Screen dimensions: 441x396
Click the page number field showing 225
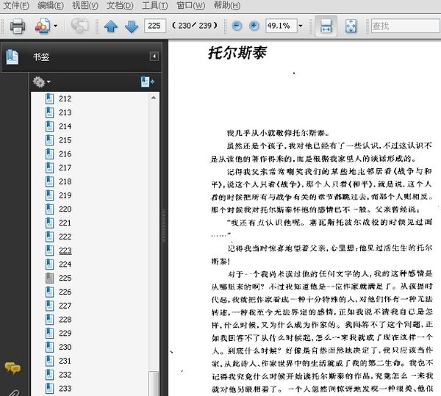click(155, 26)
